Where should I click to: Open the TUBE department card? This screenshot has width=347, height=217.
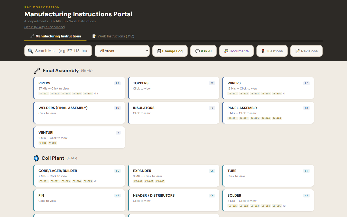click(268, 176)
